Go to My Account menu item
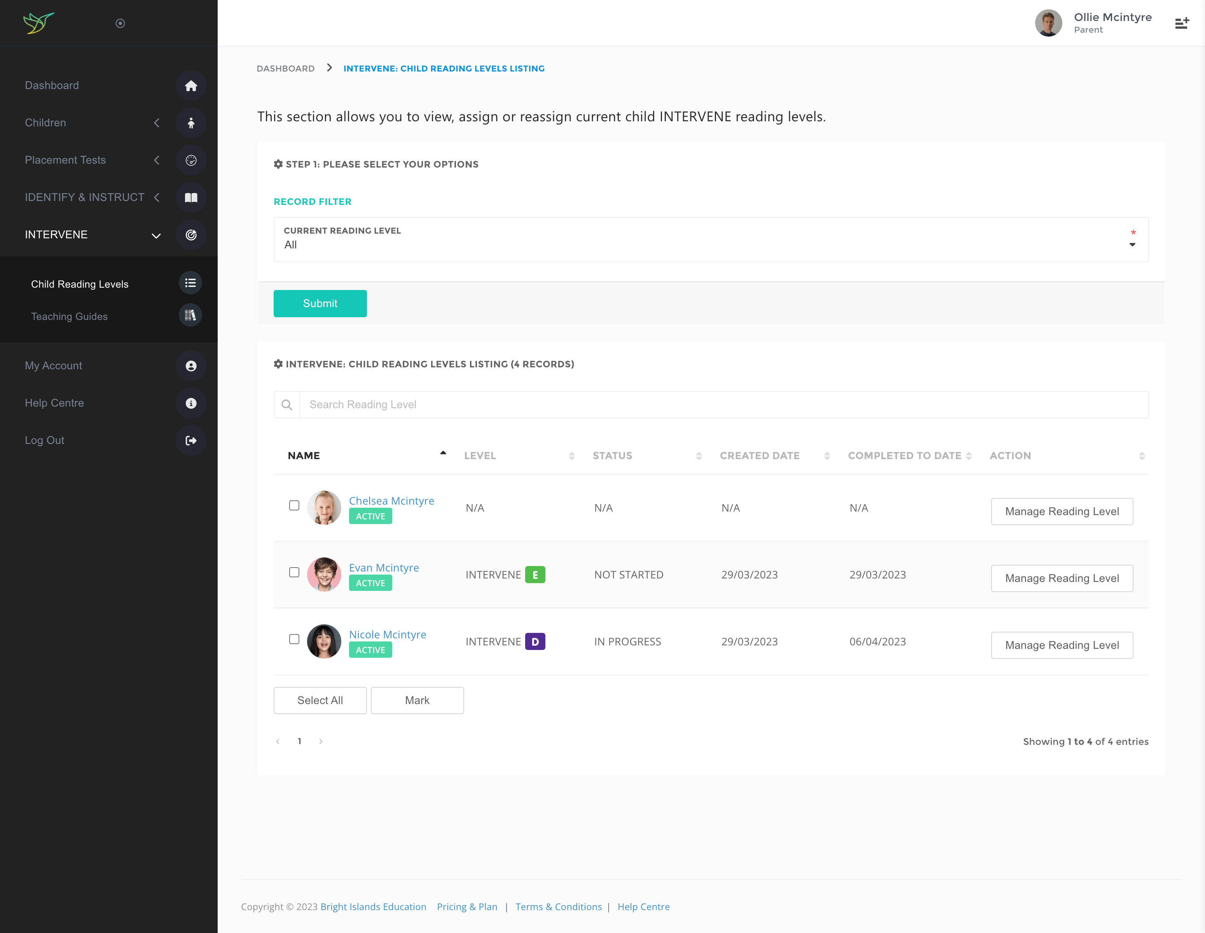Image resolution: width=1205 pixels, height=933 pixels. pyautogui.click(x=54, y=366)
